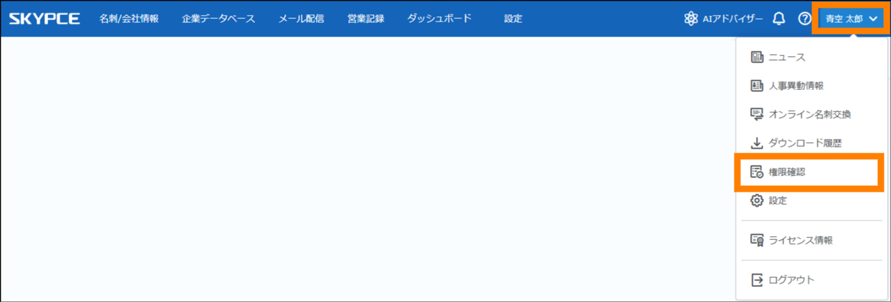891x302 pixels.
Task: Click the ログアウト exit icon
Action: (757, 280)
